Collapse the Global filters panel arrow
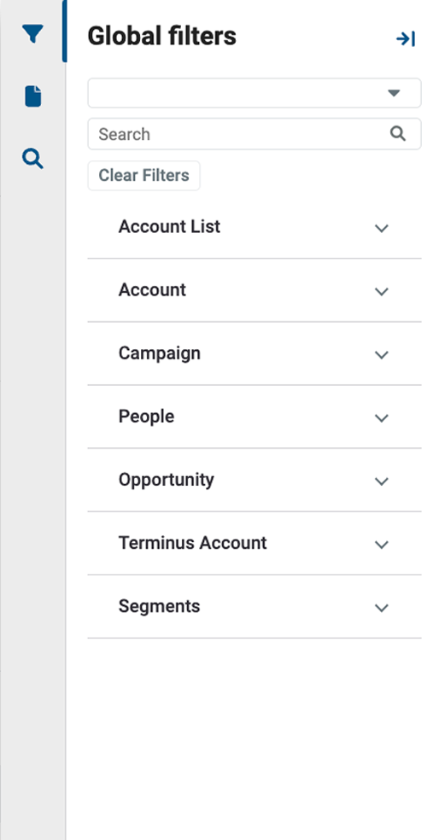This screenshot has width=439, height=840. pos(406,38)
